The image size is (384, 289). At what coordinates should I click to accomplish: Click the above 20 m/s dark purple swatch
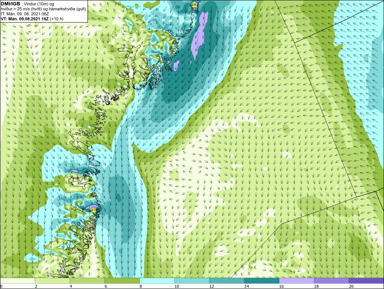pyautogui.click(x=366, y=281)
